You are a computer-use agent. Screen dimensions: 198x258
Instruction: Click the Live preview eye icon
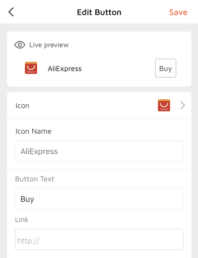(20, 45)
